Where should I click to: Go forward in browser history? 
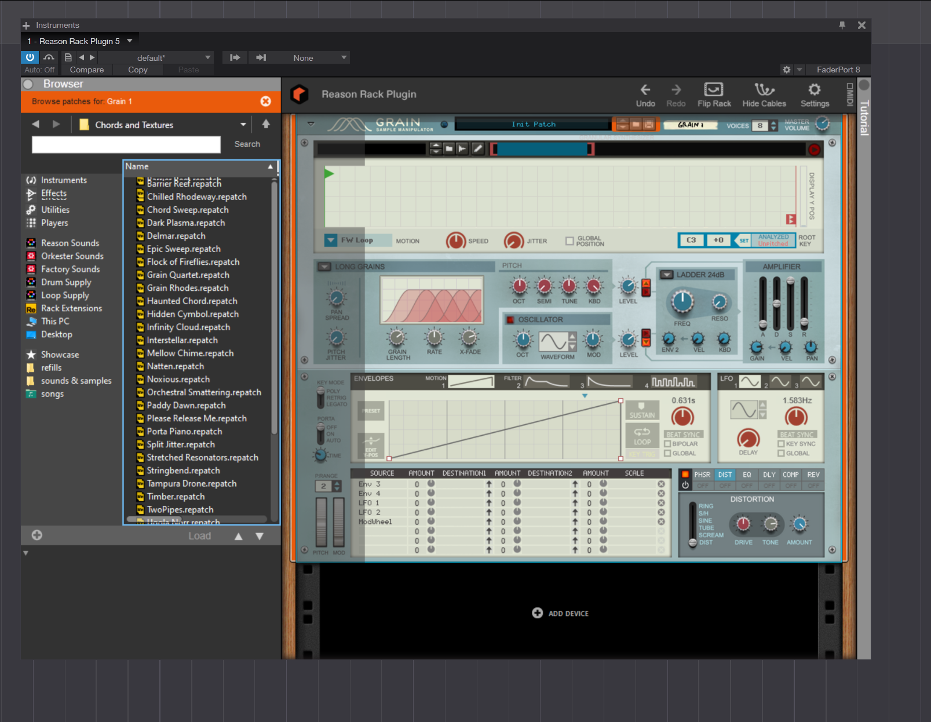pos(56,125)
